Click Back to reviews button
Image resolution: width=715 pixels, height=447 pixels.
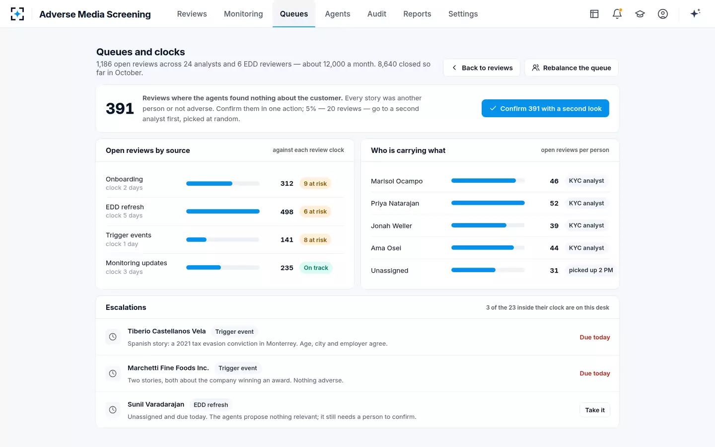pyautogui.click(x=482, y=68)
